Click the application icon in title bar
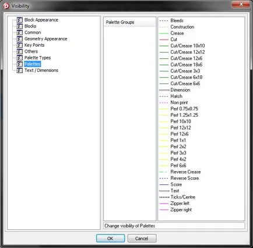 (x=6, y=6)
